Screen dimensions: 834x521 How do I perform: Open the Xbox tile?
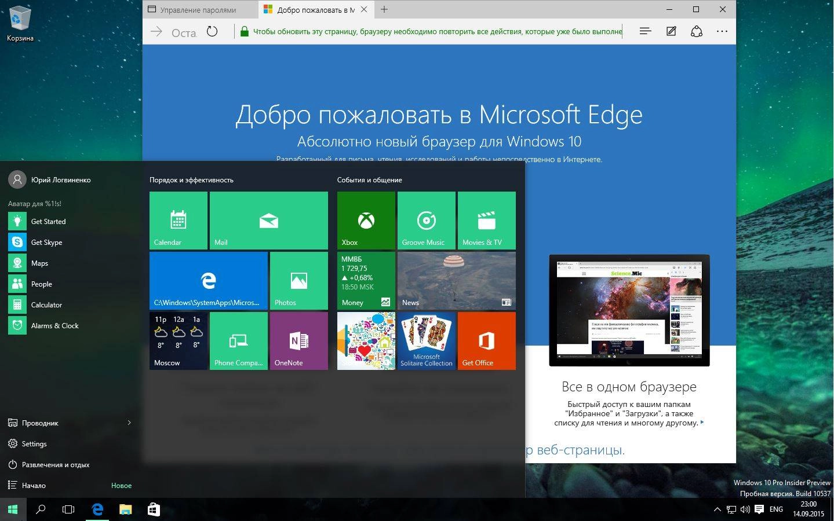pos(366,221)
